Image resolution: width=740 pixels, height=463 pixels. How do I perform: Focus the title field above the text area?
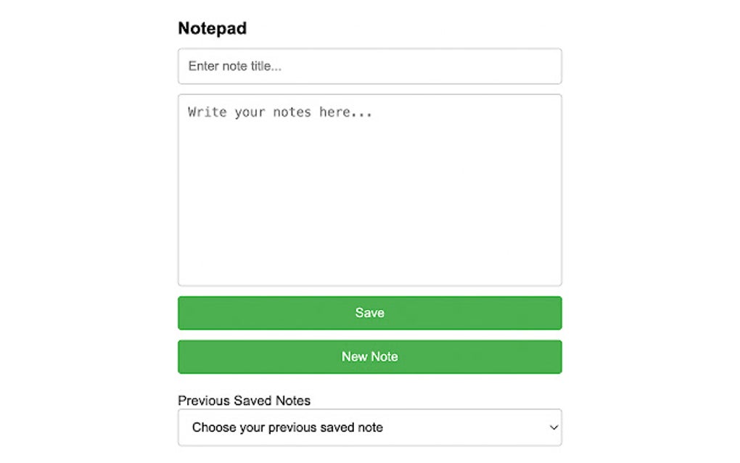point(370,66)
